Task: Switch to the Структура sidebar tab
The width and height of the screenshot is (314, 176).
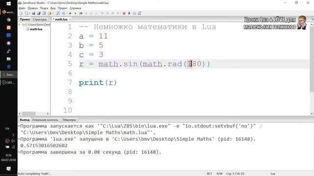Action: tap(40, 20)
